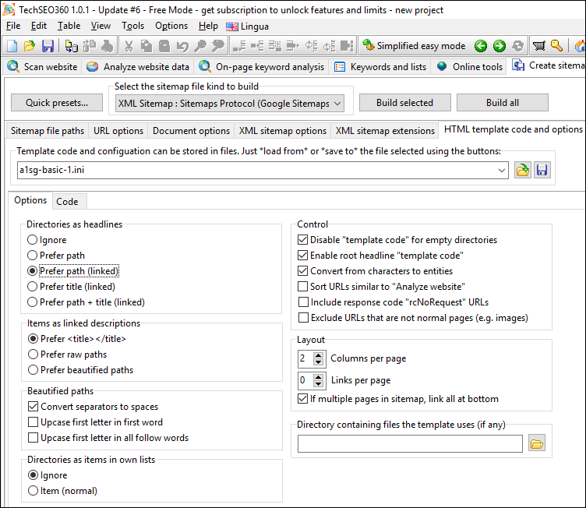
Task: Open a project with the folder icon
Action: point(29,46)
